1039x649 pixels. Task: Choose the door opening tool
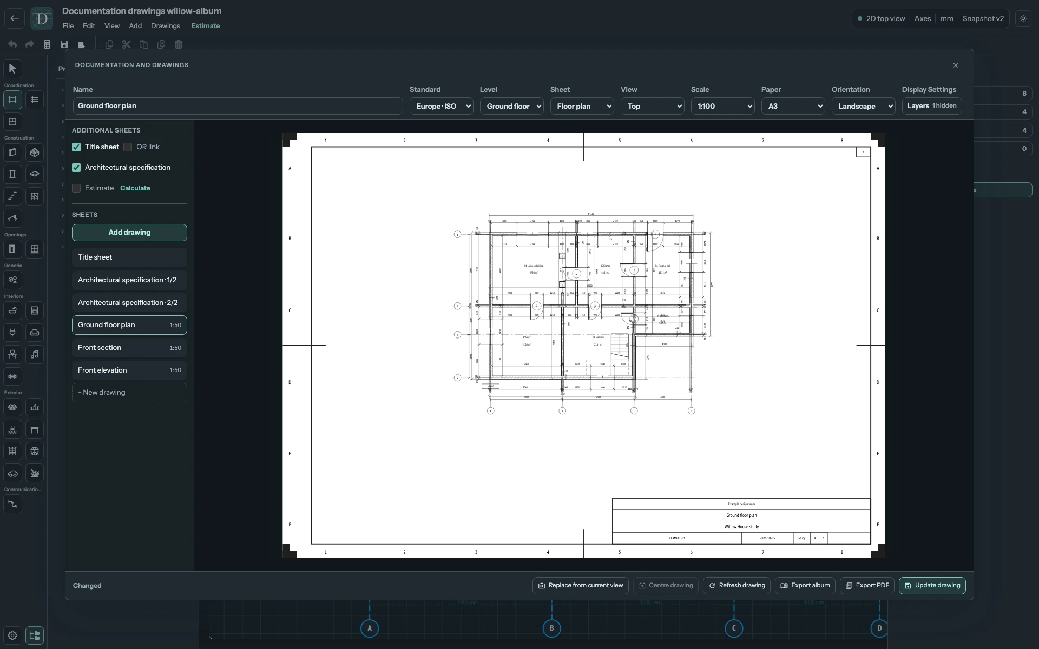click(x=12, y=249)
